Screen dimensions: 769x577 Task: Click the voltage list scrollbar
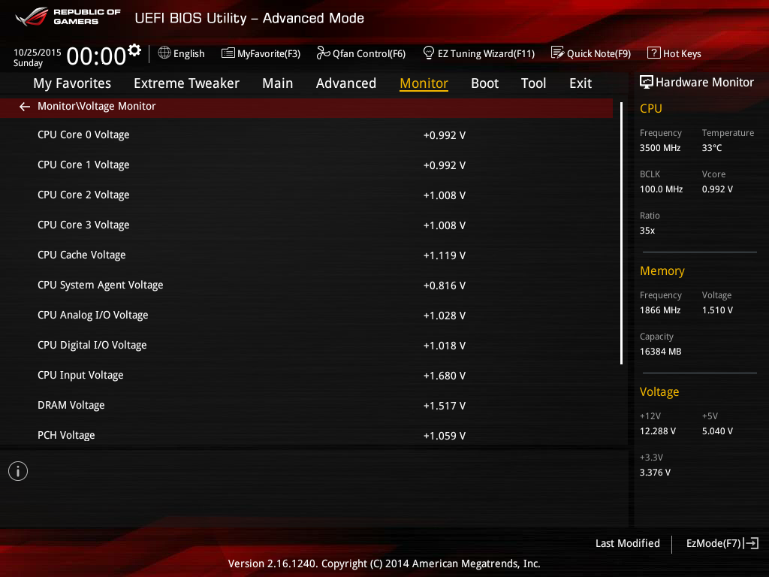point(621,233)
